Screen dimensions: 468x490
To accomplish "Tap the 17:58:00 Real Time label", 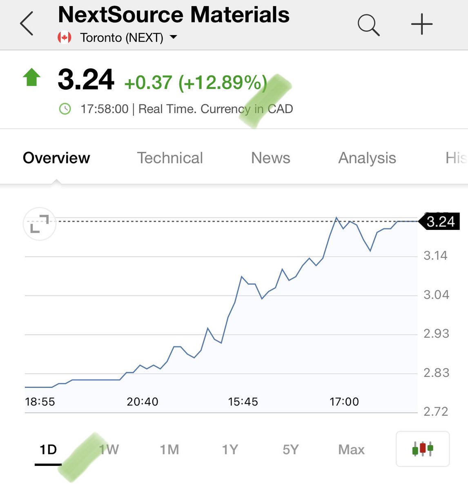I will (x=187, y=109).
